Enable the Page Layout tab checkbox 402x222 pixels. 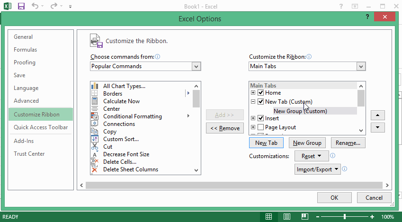[x=261, y=127]
